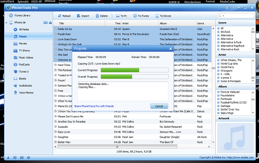Toggle checkbox for Please Don't Leave Me
This screenshot has width=259, height=163.
tap(55, 116)
